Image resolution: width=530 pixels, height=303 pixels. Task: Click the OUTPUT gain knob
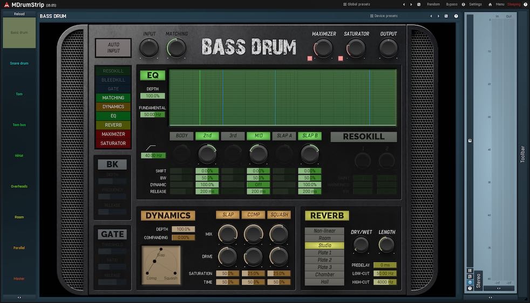389,47
